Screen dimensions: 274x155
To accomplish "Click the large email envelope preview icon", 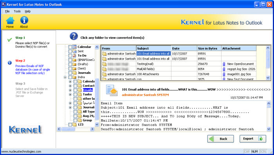I will (x=112, y=91).
